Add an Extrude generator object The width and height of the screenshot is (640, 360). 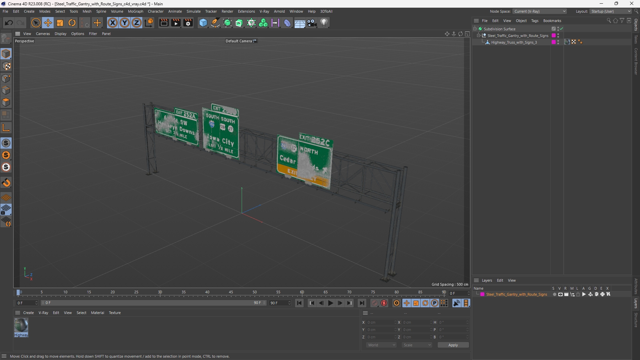click(x=239, y=23)
